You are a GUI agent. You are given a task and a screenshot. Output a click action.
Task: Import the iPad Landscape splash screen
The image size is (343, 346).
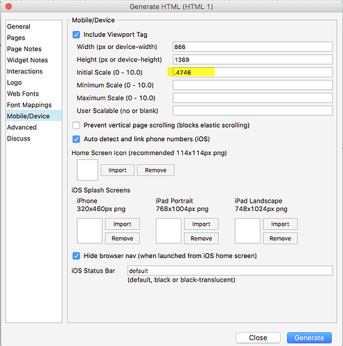tap(280, 224)
